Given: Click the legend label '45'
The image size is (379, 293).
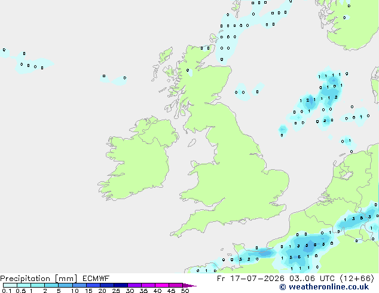Looking at the screenshot, I should point(171,291).
